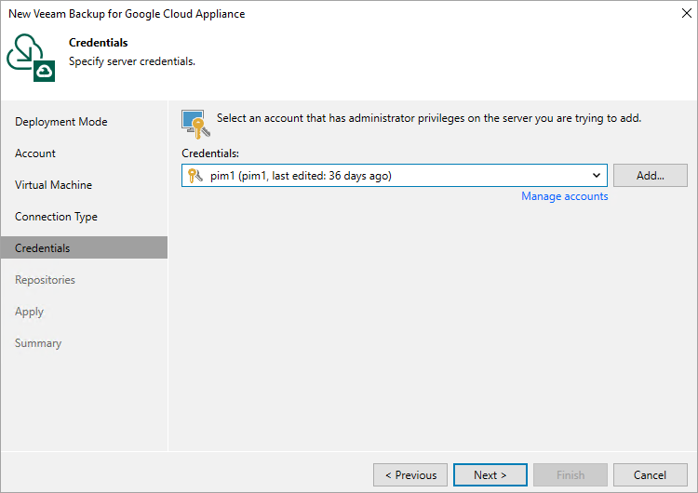This screenshot has height=493, width=698.
Task: Select the Credentials step in sidebar
Action: pyautogui.click(x=84, y=247)
